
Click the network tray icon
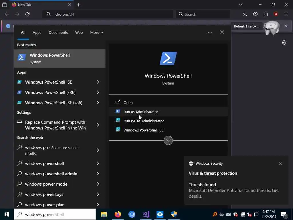click(x=256, y=214)
